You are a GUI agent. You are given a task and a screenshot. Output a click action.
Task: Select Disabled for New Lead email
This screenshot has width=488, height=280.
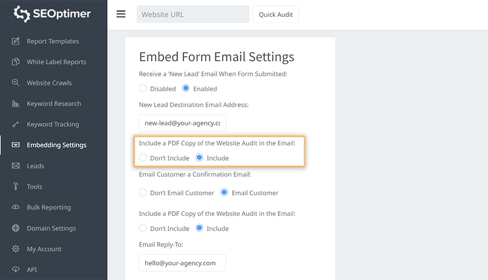[143, 88]
